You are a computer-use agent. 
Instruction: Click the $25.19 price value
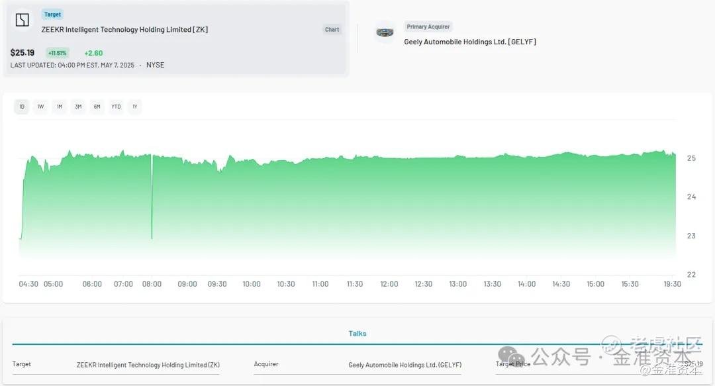point(23,53)
